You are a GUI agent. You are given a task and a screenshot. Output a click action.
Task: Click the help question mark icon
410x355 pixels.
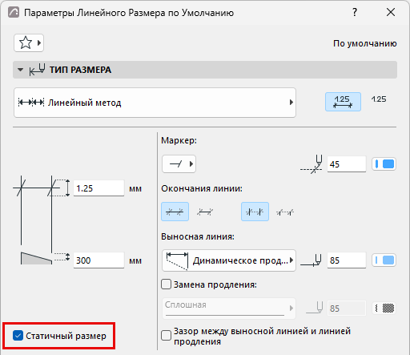tap(355, 12)
